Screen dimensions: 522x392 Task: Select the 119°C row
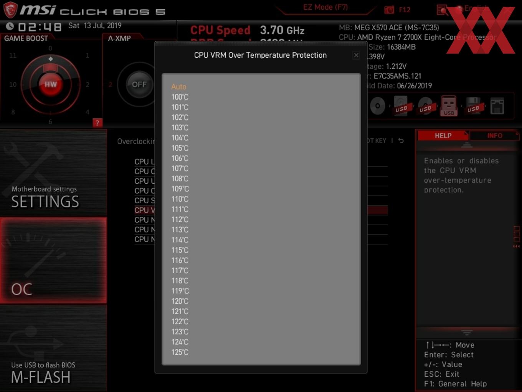coord(180,291)
